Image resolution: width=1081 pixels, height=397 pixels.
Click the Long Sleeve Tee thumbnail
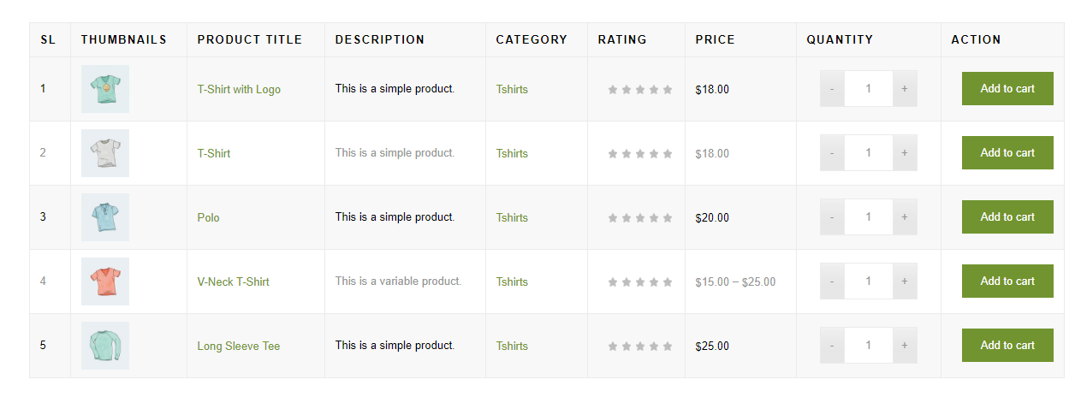[105, 346]
